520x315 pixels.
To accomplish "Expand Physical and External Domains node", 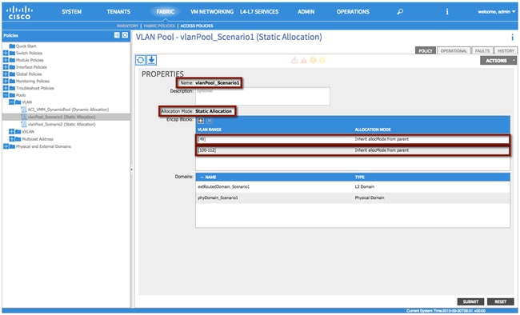I will (6, 146).
